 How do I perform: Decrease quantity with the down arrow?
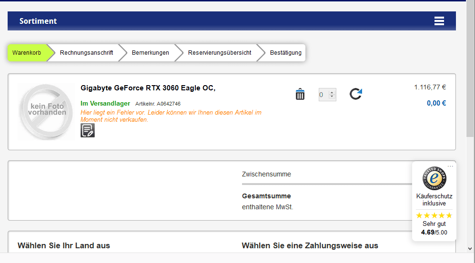click(332, 97)
